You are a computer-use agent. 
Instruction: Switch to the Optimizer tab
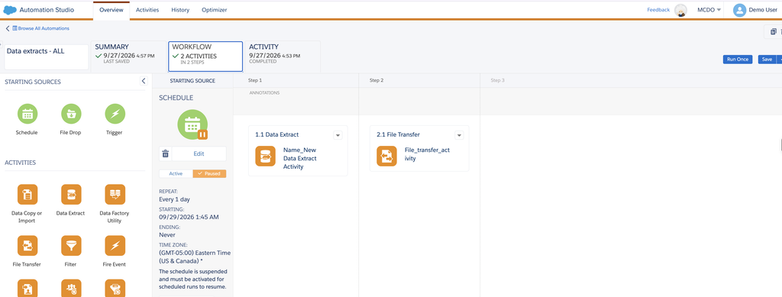(x=215, y=10)
